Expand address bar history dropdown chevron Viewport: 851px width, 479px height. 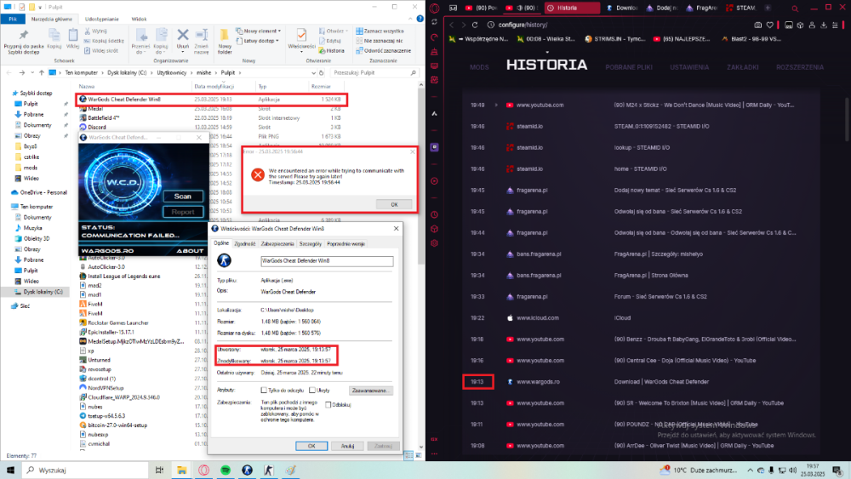coord(314,72)
